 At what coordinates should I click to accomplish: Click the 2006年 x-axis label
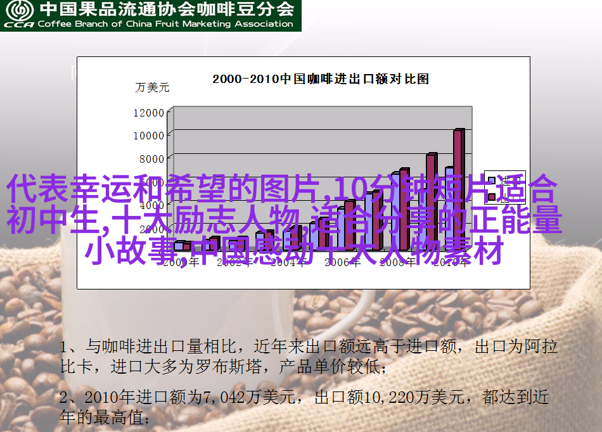click(x=340, y=262)
